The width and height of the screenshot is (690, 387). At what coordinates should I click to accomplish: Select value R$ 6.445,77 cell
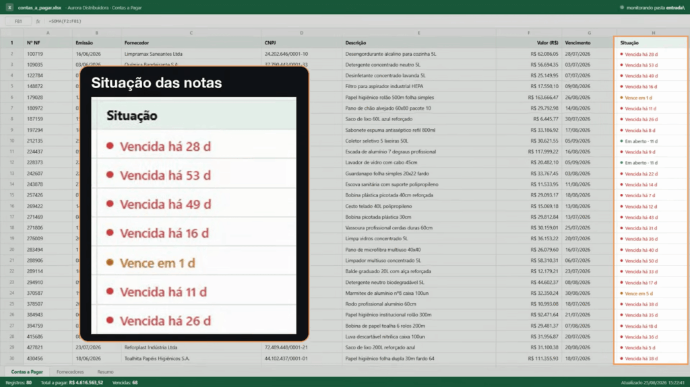click(529, 118)
